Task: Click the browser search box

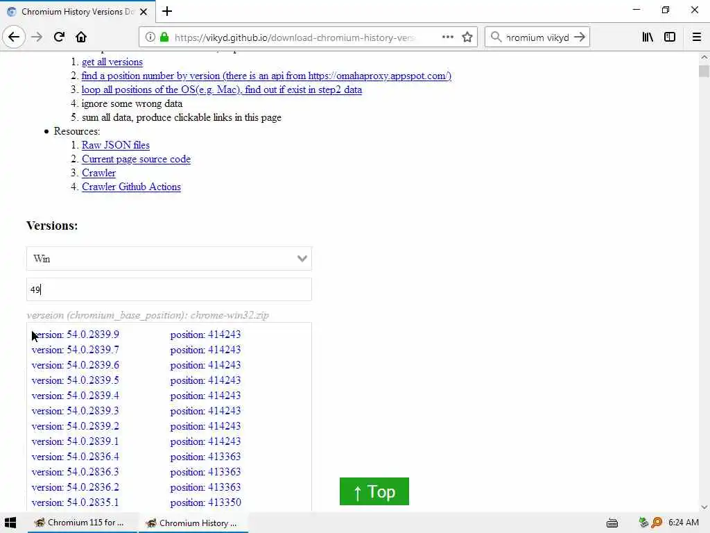Action: (537, 37)
